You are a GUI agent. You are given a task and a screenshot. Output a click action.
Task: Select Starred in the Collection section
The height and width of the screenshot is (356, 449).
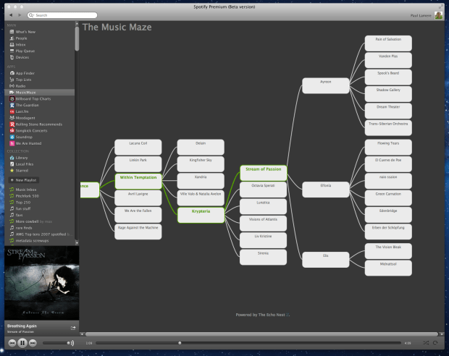coord(22,169)
